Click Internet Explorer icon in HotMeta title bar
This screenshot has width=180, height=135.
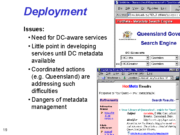tap(117, 2)
